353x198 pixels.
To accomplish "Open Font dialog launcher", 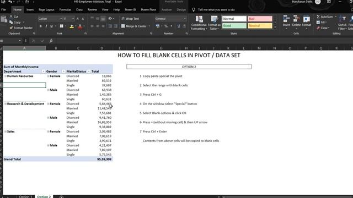I will point(85,34).
